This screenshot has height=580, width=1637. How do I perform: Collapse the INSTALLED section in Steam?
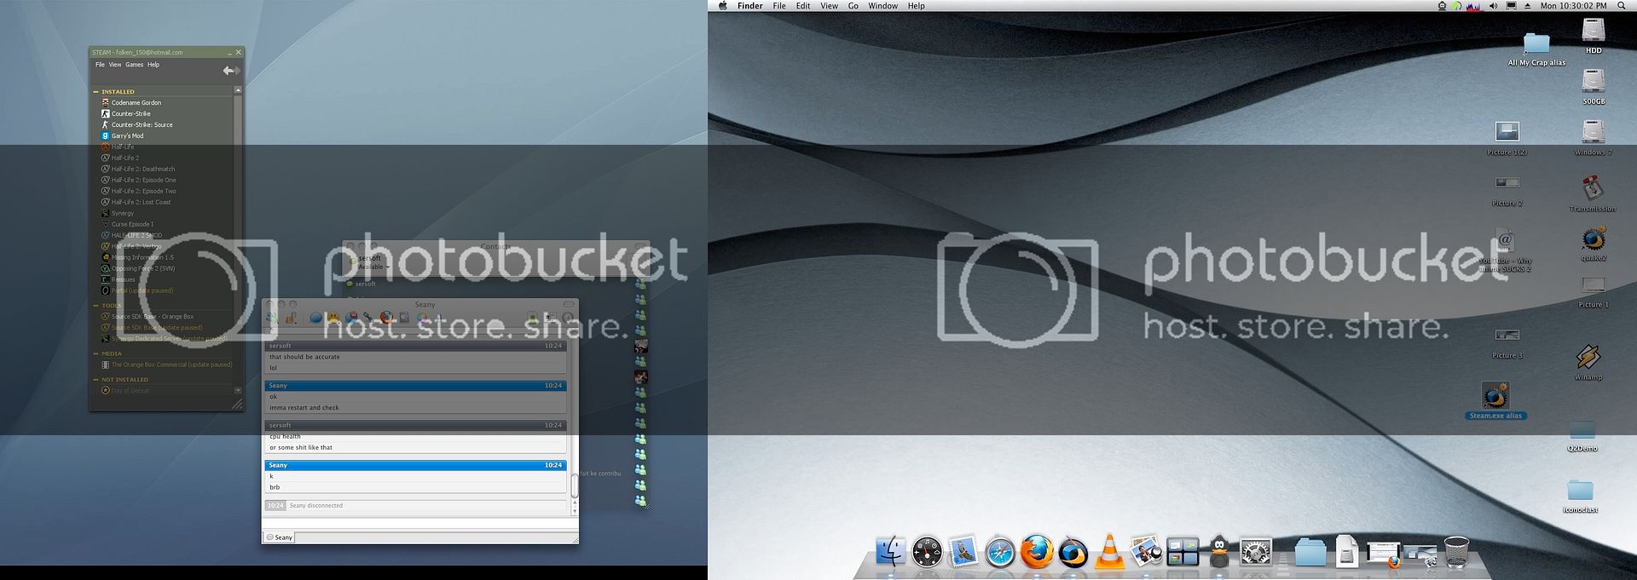click(x=95, y=91)
